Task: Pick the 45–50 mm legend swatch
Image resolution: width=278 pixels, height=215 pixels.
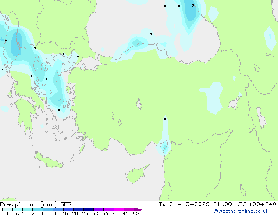Action: [x=129, y=209]
